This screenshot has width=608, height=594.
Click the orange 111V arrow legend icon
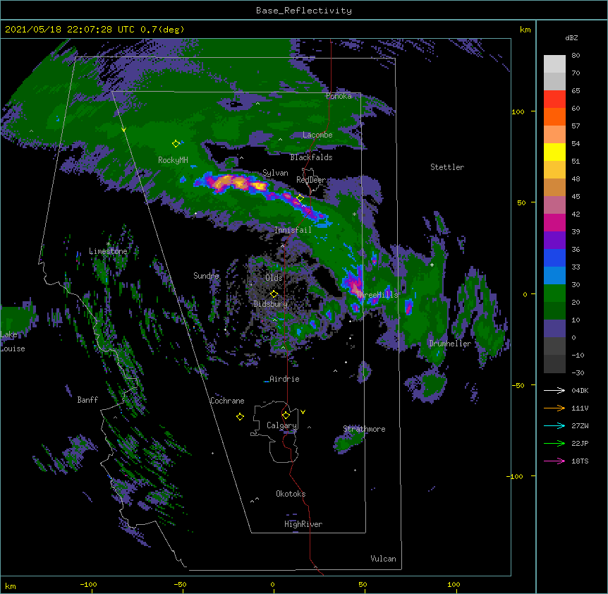(554, 408)
